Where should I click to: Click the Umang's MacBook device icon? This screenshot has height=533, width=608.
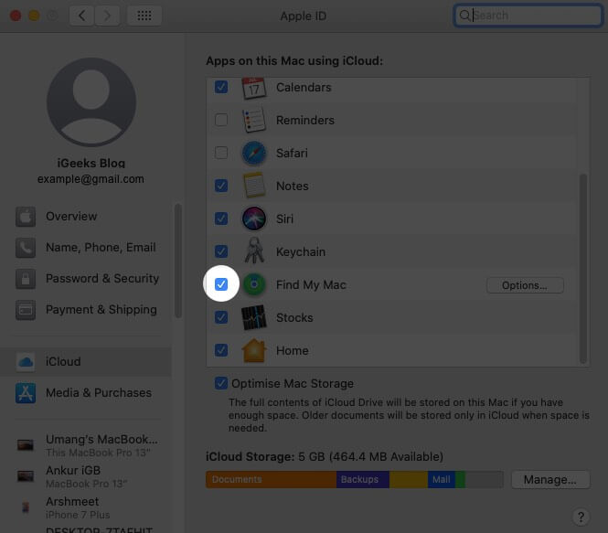(x=26, y=444)
